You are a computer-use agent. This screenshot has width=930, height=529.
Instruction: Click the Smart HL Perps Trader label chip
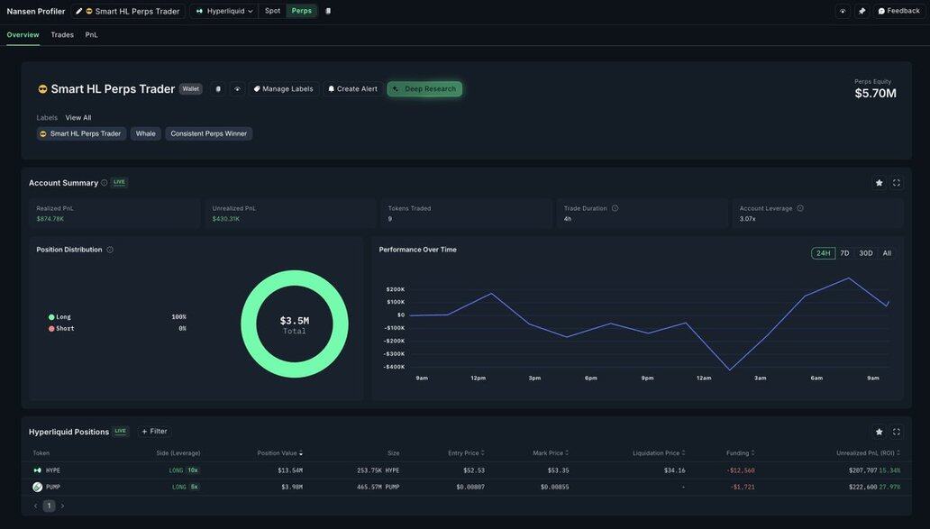(x=81, y=134)
